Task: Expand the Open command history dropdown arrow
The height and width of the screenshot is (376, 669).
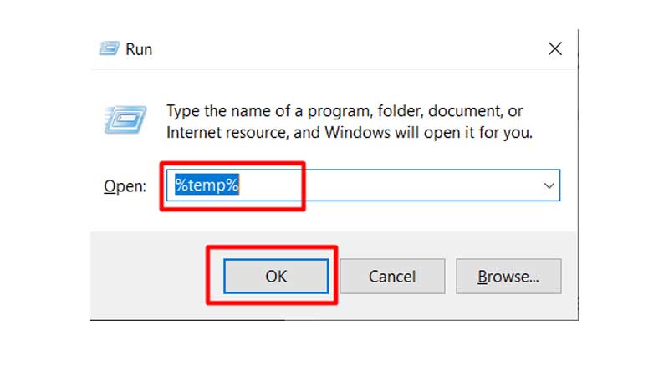Action: pyautogui.click(x=549, y=185)
